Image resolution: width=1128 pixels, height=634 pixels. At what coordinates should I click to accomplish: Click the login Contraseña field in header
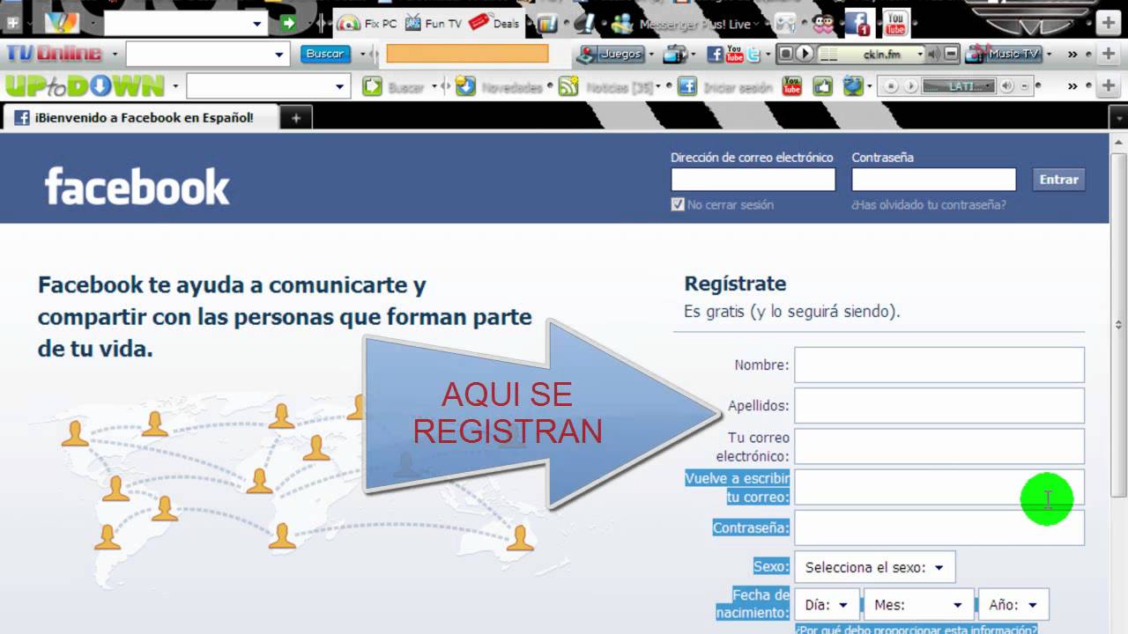pyautogui.click(x=933, y=180)
